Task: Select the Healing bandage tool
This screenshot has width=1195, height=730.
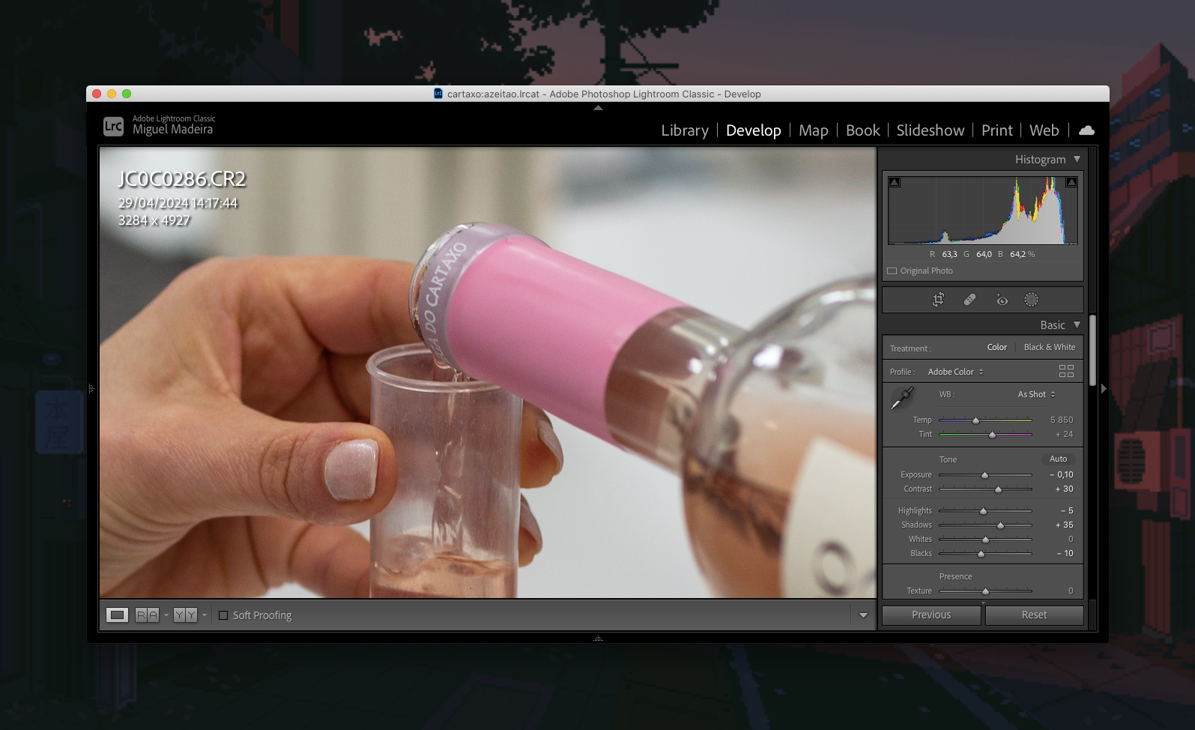Action: [x=969, y=300]
